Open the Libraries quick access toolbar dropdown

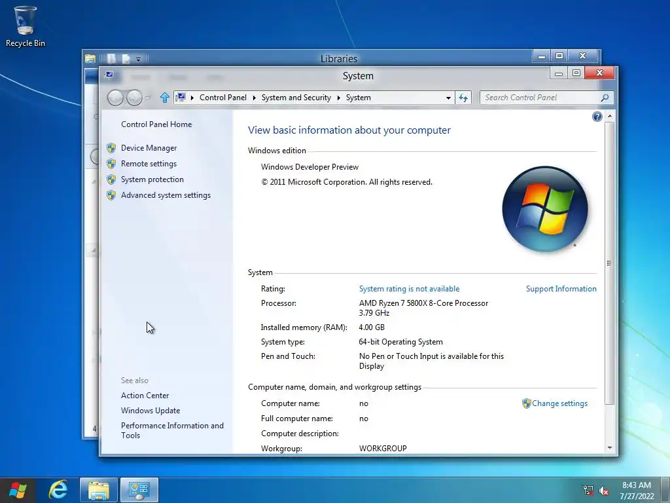[139, 60]
